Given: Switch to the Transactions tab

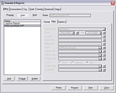Looking at the screenshot, I should 16,9.
